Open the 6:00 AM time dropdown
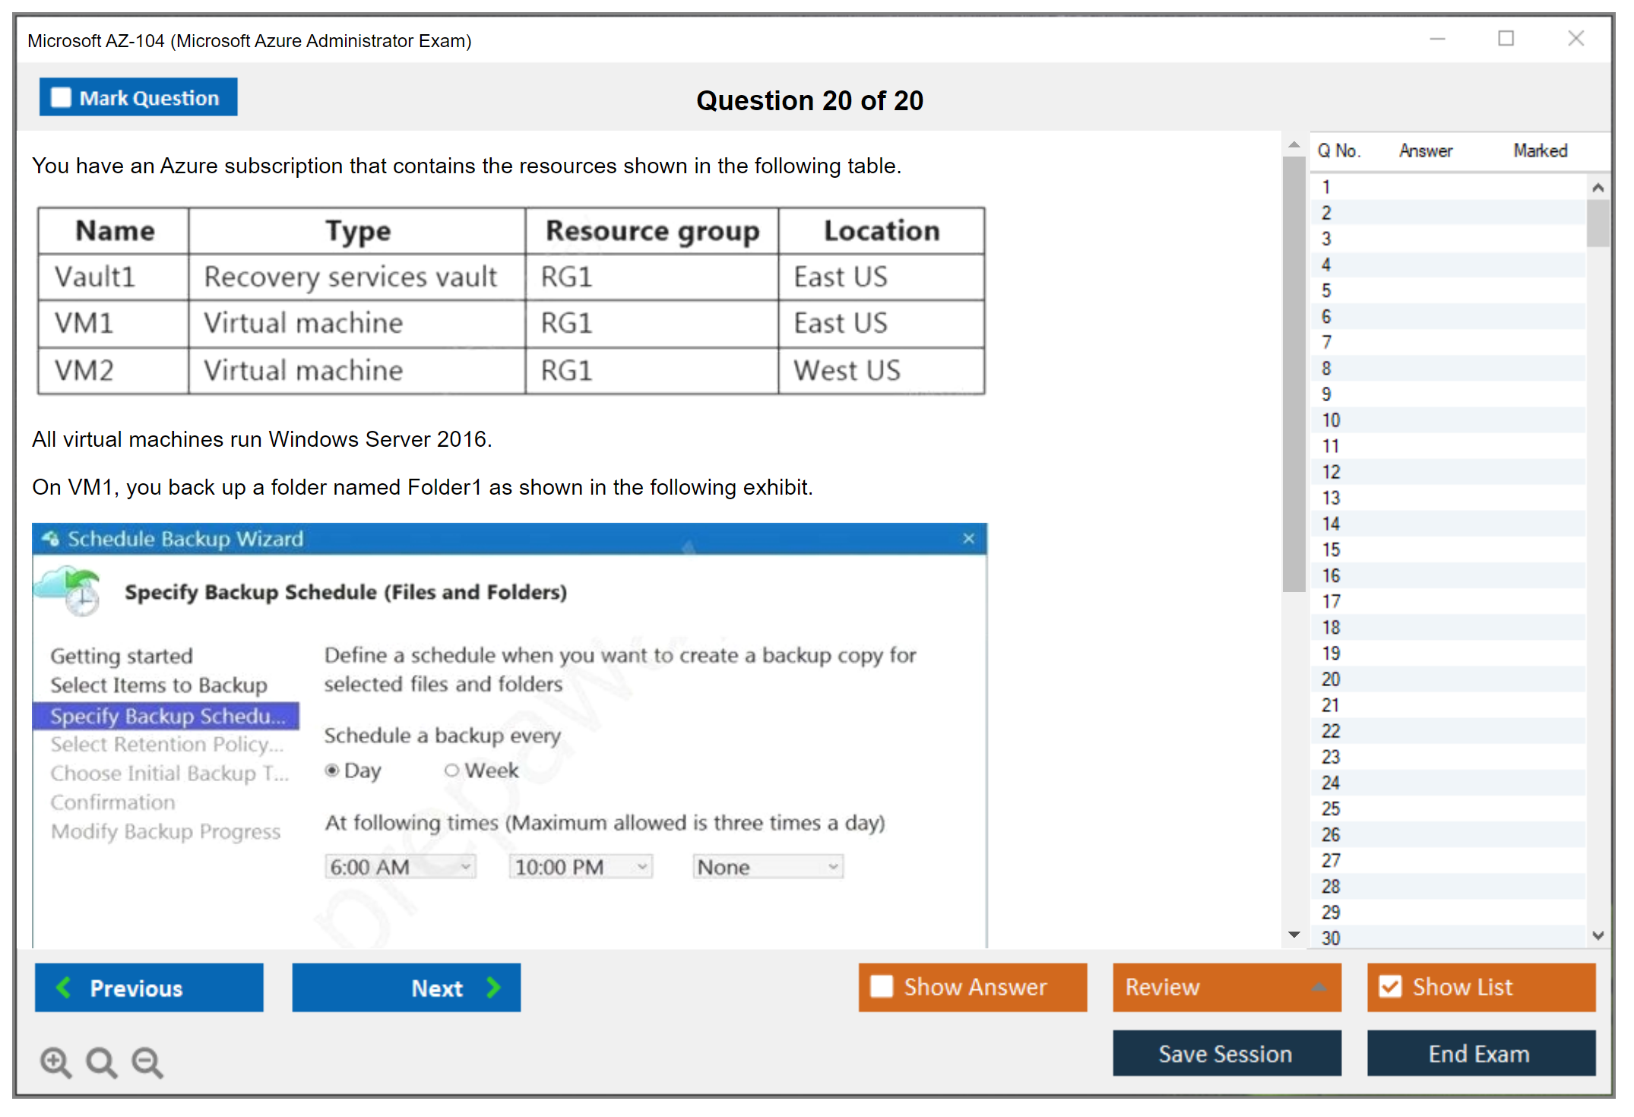This screenshot has height=1117, width=1634. 465,867
